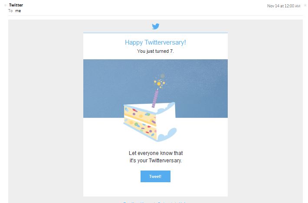Click the sender name Twitter
Image resolution: width=308 pixels, height=203 pixels.
click(16, 5)
